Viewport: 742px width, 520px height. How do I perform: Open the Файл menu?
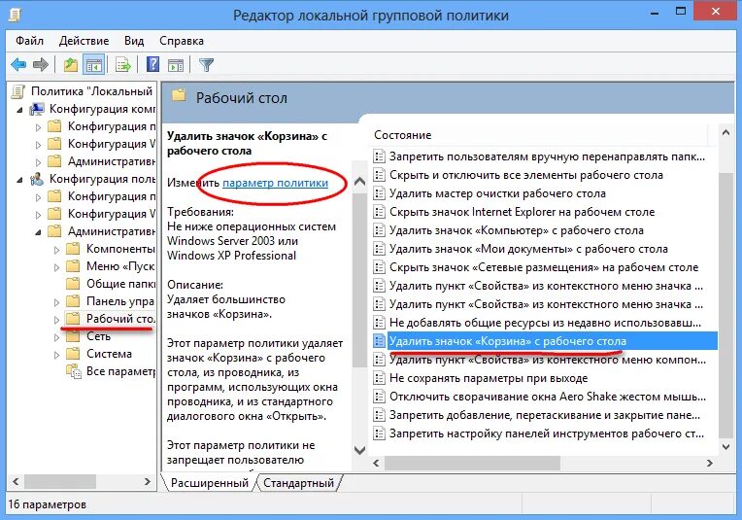point(29,41)
